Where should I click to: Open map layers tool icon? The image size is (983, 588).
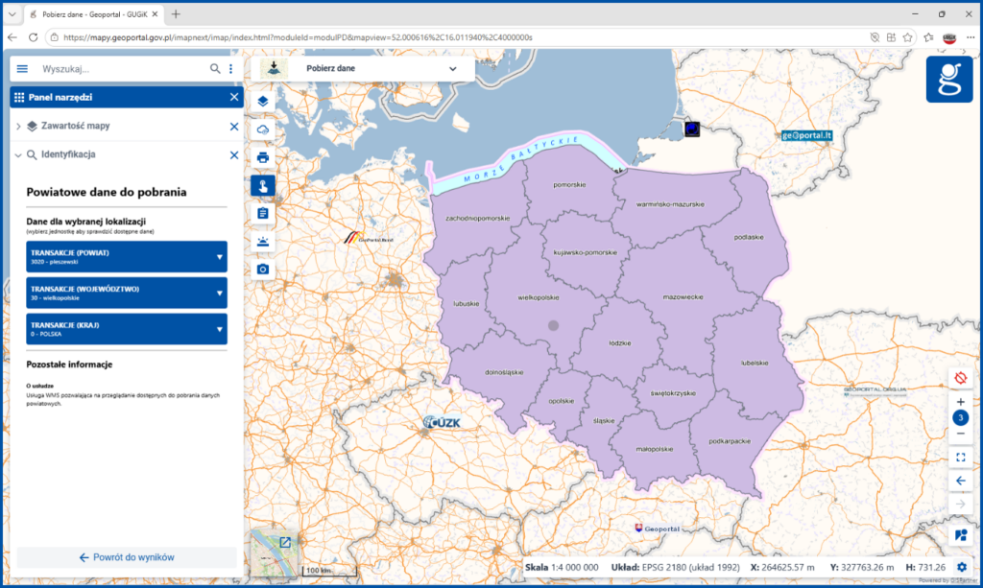[x=263, y=101]
